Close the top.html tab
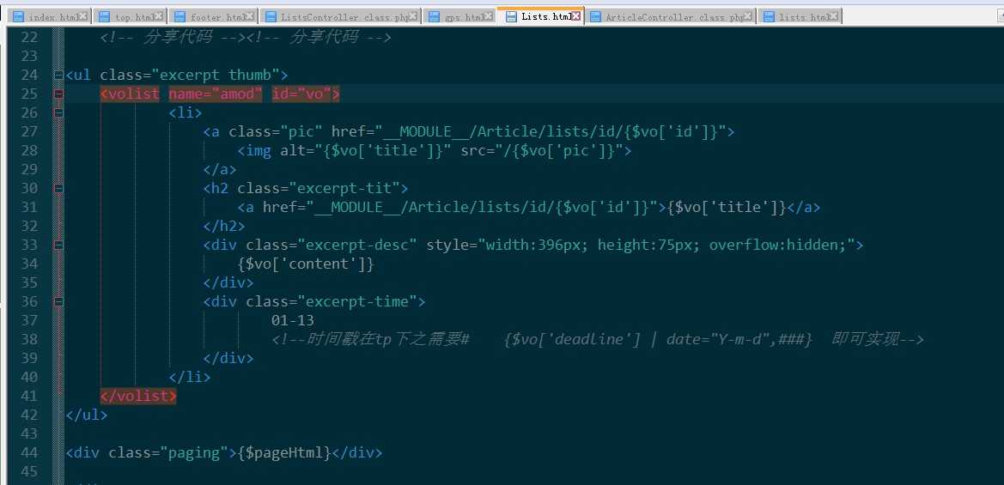This screenshot has height=485, width=1004. [159, 16]
